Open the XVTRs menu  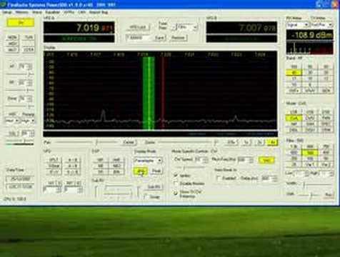coord(69,12)
